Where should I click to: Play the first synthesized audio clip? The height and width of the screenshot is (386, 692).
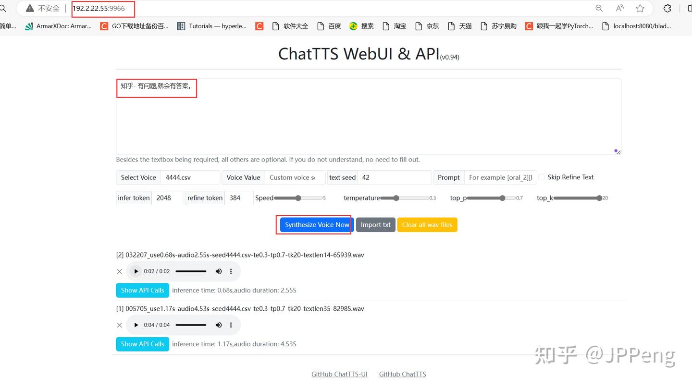136,271
